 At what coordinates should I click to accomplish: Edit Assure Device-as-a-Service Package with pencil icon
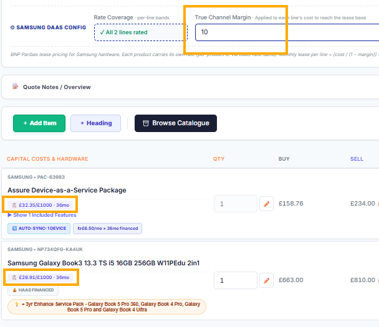click(x=266, y=204)
